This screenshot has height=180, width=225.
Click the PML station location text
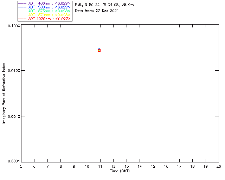point(104,5)
